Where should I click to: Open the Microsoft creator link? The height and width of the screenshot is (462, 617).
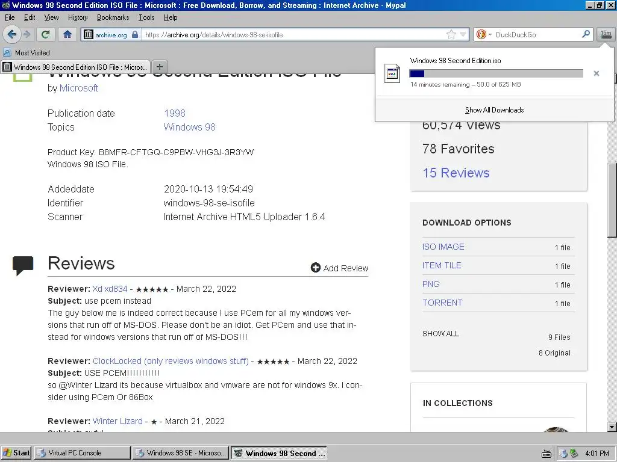(79, 88)
